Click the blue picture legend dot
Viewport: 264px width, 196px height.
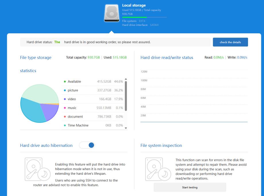65,90
